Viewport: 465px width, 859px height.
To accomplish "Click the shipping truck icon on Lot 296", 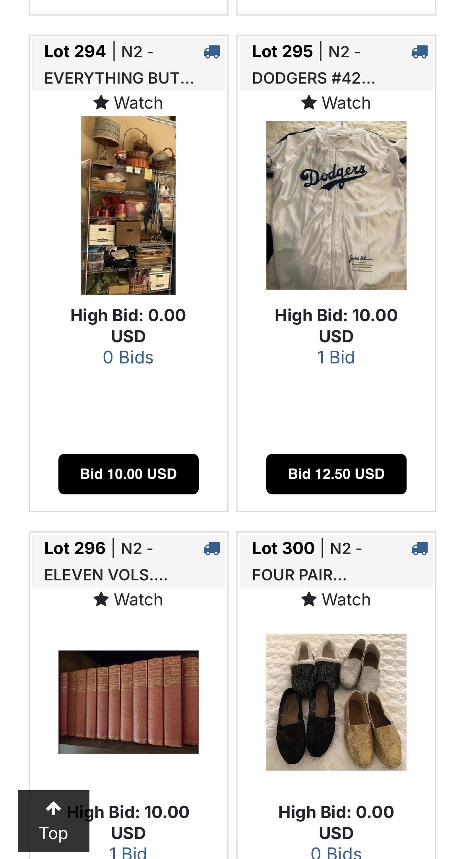I will [212, 549].
